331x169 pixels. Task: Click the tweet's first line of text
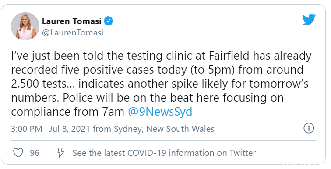point(161,56)
